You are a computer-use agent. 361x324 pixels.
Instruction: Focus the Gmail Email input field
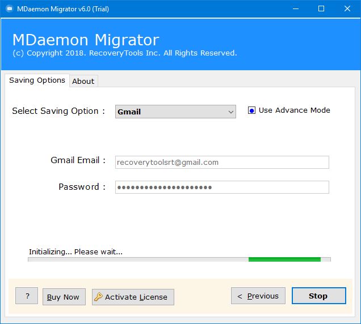(222, 162)
